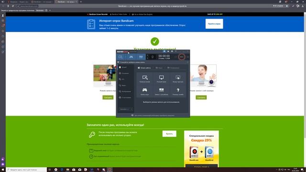The image size is (306, 172).
Task: Click the survey clipboard icon in blue banner
Action: pos(91,24)
